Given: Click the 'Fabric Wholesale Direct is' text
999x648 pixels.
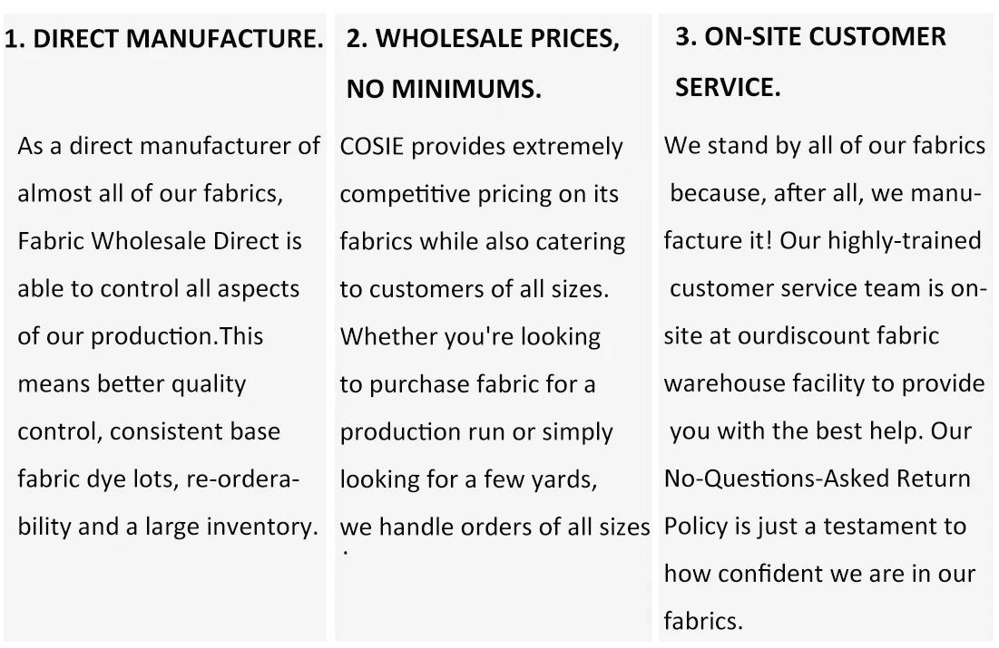Looking at the screenshot, I should 160,241.
